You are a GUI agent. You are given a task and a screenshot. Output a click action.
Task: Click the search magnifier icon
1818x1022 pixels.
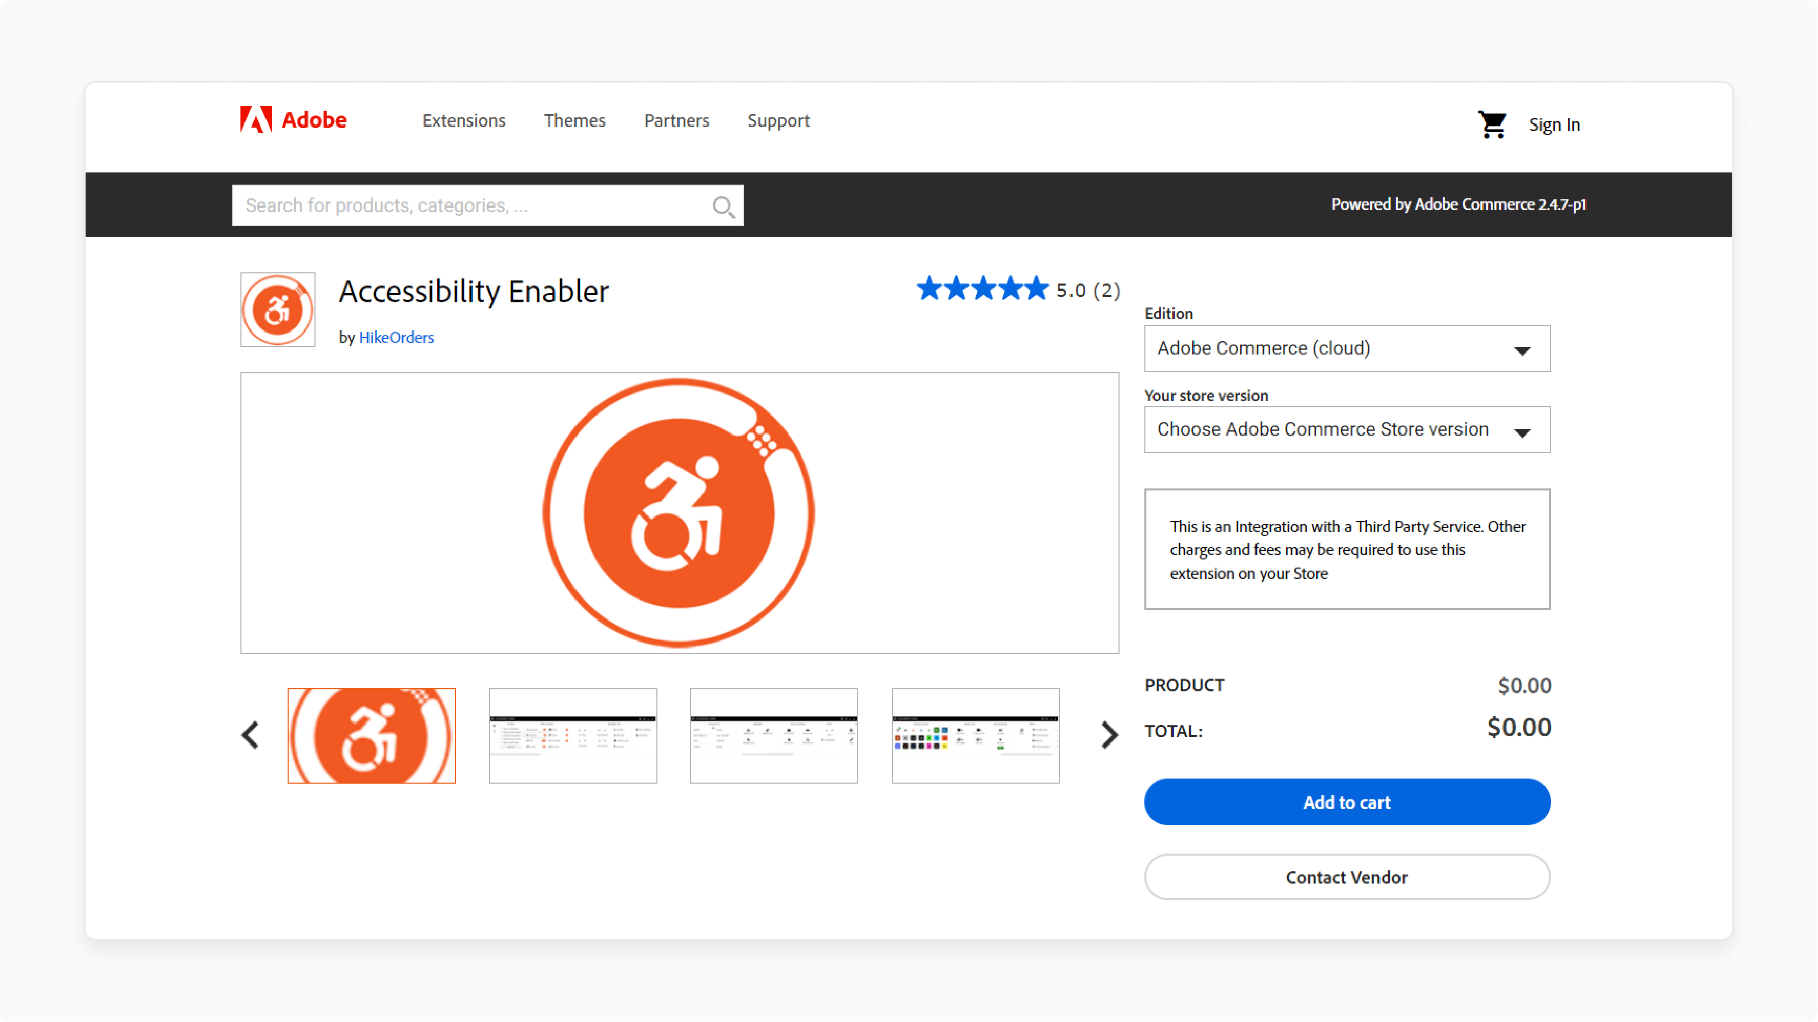point(723,207)
